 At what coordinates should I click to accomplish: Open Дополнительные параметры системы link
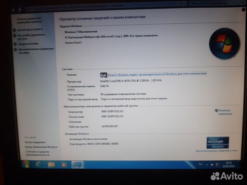[36, 51]
